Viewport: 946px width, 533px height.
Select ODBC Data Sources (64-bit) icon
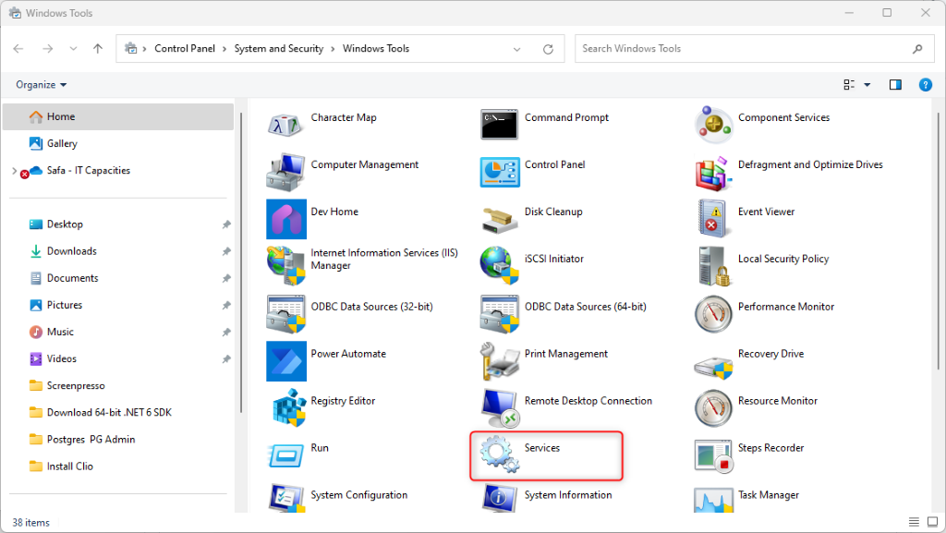500,313
